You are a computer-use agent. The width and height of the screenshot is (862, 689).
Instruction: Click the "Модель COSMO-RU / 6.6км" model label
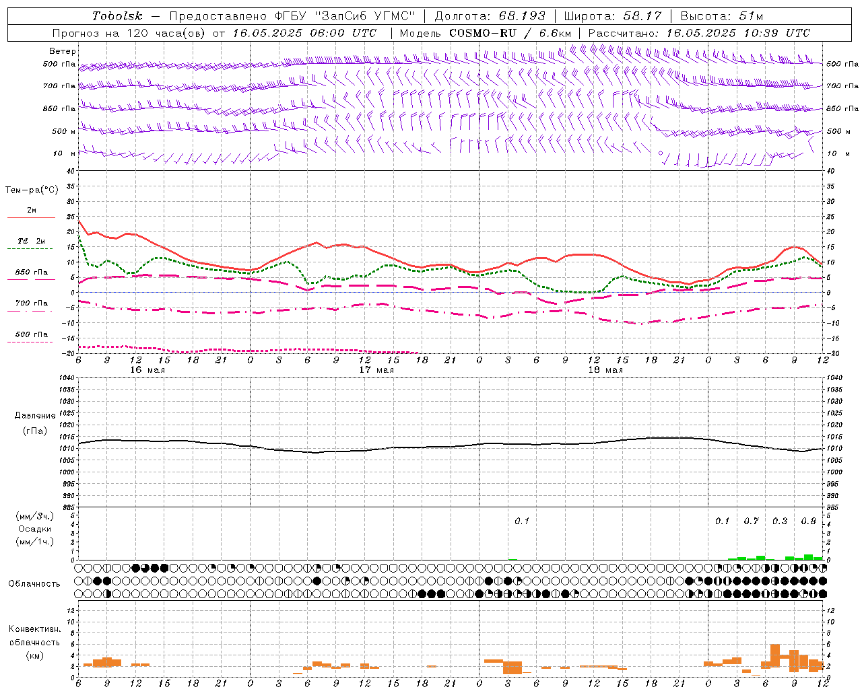[x=486, y=33]
